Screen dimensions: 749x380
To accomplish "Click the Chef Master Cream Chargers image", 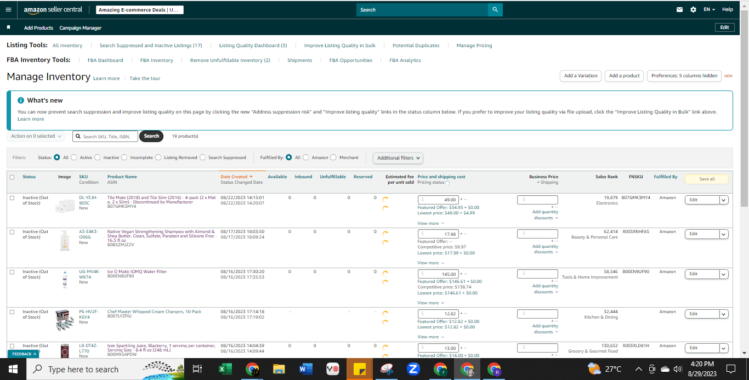I will (65, 320).
